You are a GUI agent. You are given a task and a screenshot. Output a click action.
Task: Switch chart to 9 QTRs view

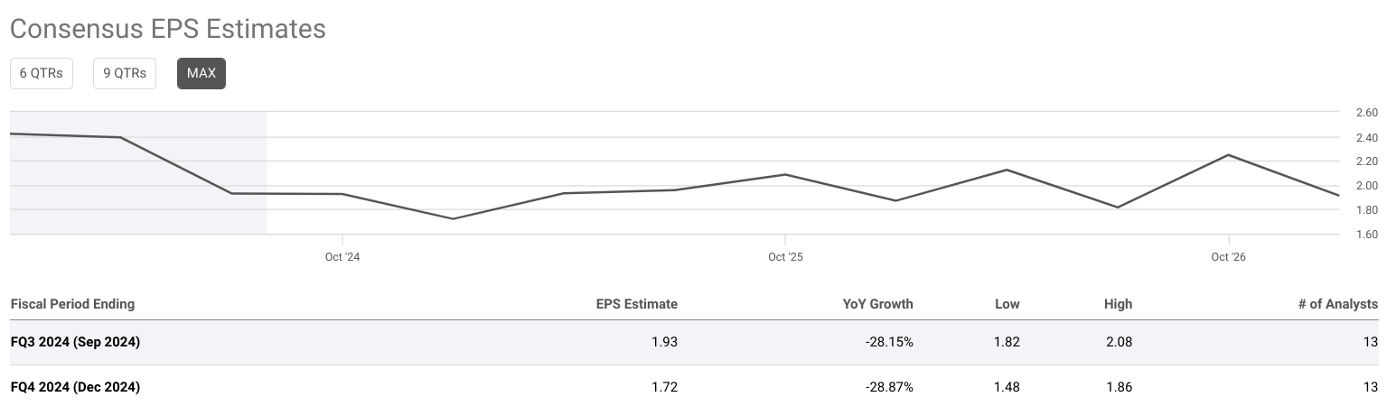125,74
